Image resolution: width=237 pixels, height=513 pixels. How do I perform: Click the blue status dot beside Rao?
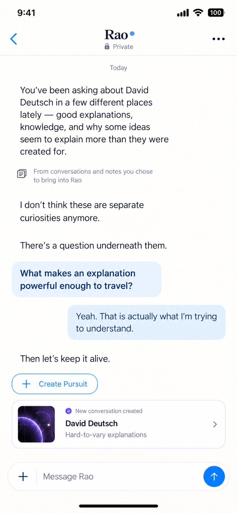132,34
